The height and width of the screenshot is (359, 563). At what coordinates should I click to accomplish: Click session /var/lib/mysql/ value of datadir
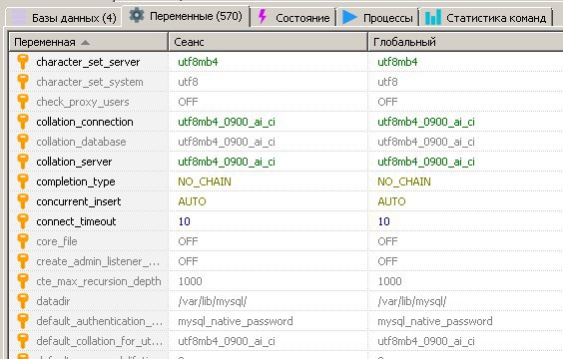(213, 301)
